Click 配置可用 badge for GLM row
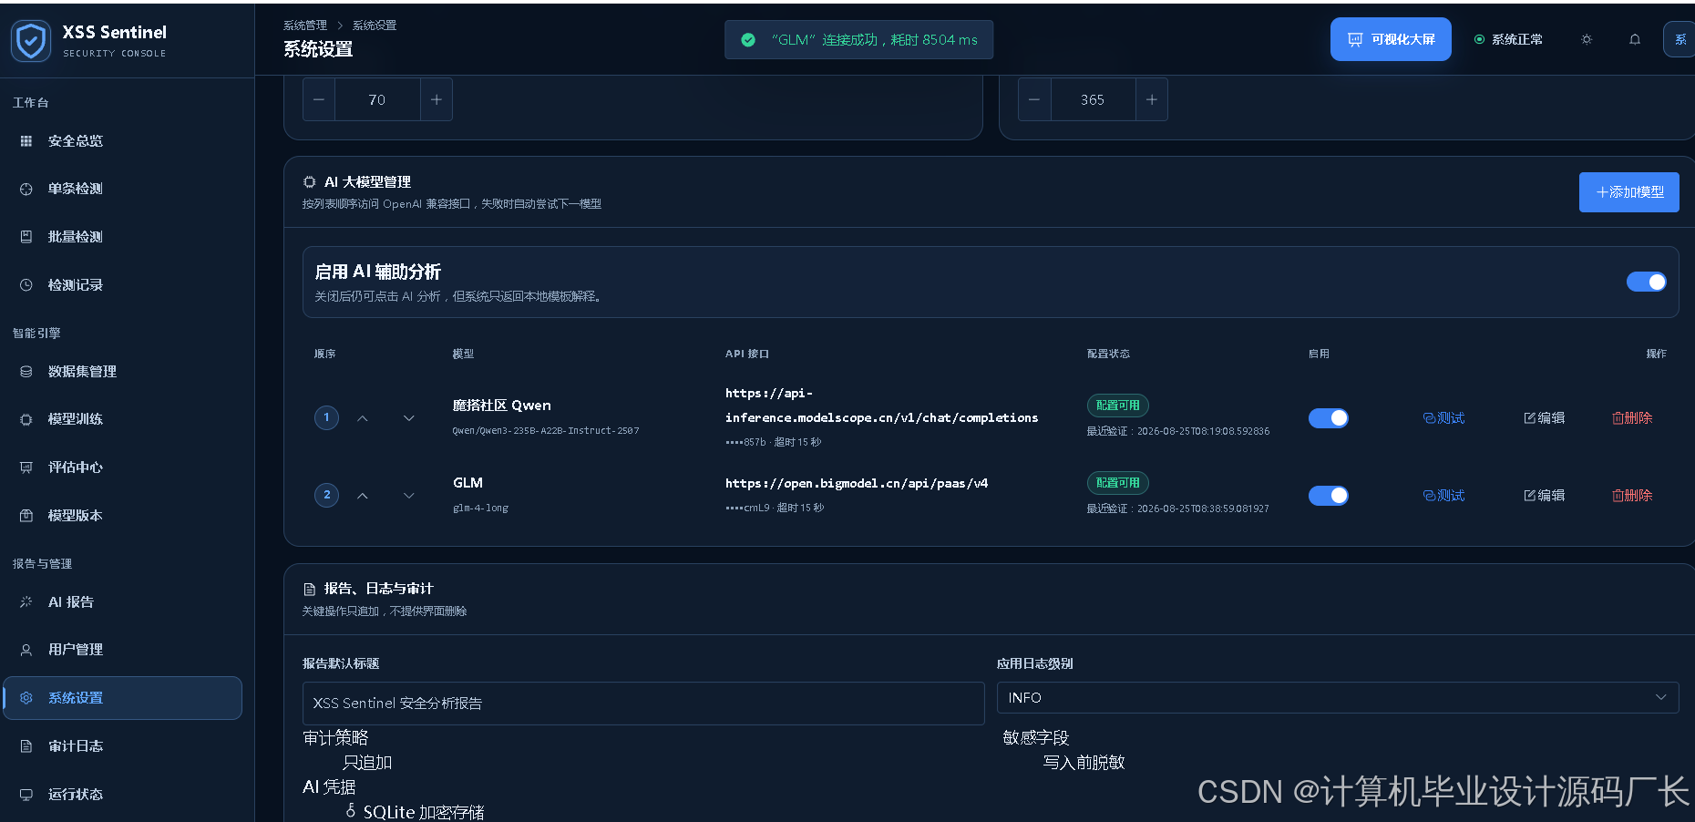Screen dimensions: 1695x822 pos(1117,483)
